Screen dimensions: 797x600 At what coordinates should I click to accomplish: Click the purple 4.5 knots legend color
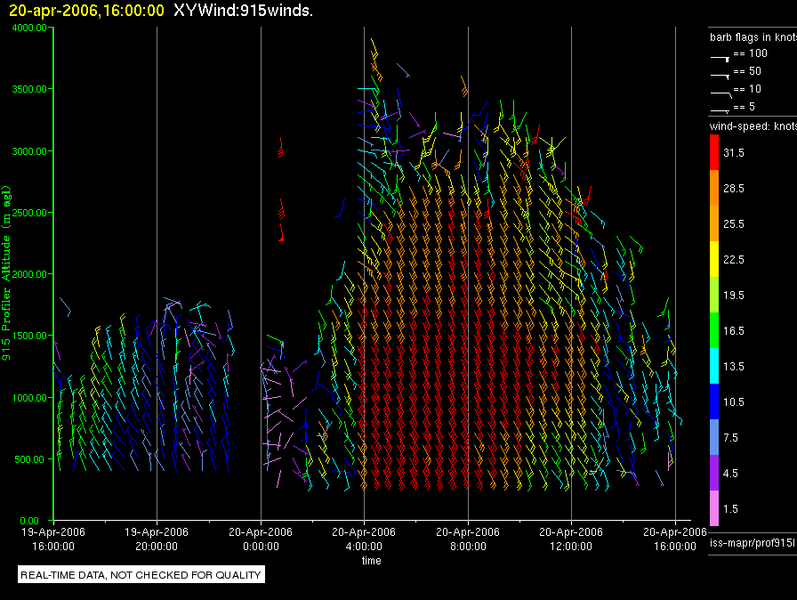click(x=713, y=473)
